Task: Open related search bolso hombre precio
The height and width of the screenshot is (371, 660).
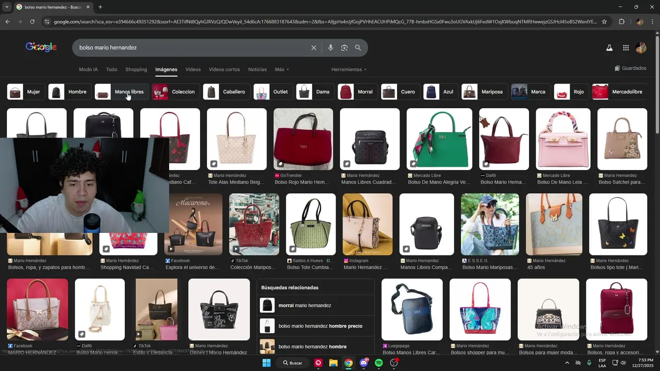Action: [316, 326]
